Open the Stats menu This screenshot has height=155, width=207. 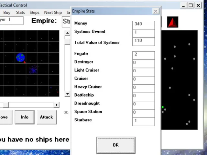coord(20,13)
